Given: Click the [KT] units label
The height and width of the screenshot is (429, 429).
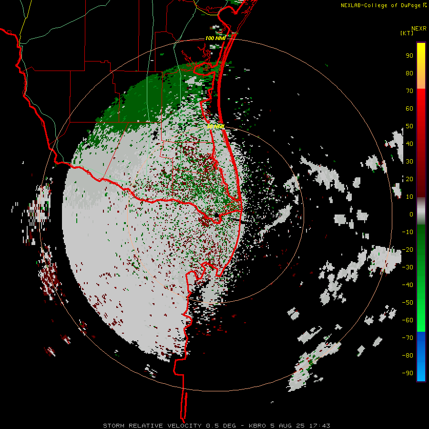Looking at the screenshot, I should tap(407, 33).
